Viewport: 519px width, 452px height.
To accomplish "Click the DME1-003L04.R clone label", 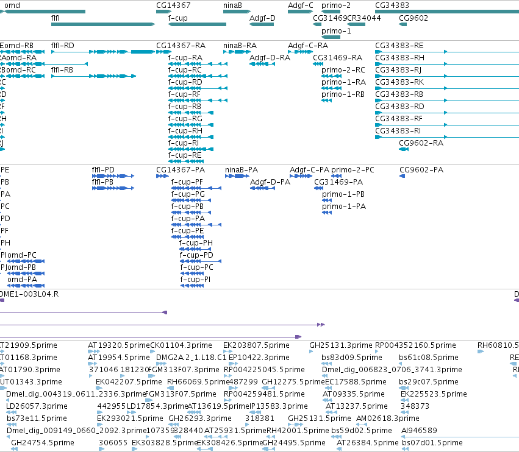I will (29, 294).
